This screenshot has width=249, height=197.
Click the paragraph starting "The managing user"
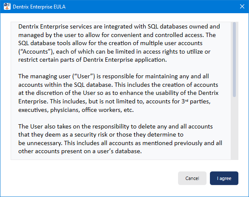click(x=118, y=93)
